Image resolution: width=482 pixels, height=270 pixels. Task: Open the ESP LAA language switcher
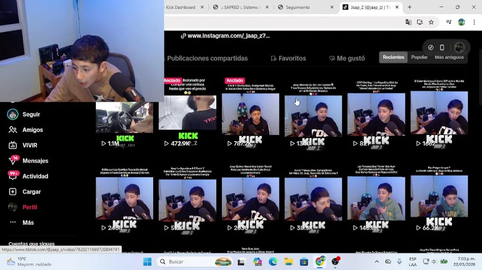point(413,262)
